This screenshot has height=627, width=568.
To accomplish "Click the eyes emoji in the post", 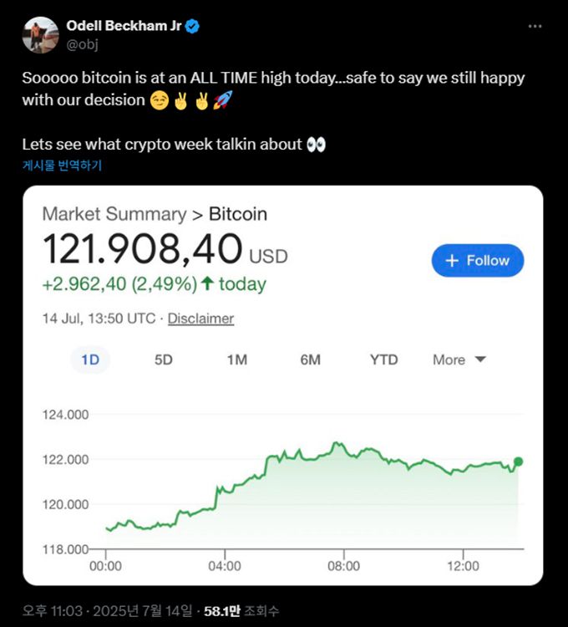I will (x=316, y=145).
